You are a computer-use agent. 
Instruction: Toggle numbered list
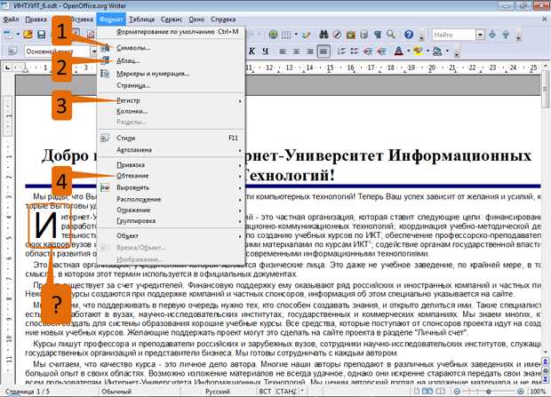coord(341,52)
